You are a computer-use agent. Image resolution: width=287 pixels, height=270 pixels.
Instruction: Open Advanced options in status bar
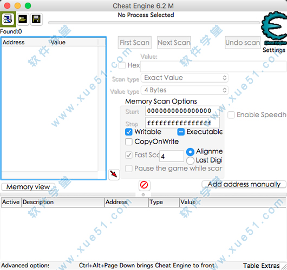(25, 265)
